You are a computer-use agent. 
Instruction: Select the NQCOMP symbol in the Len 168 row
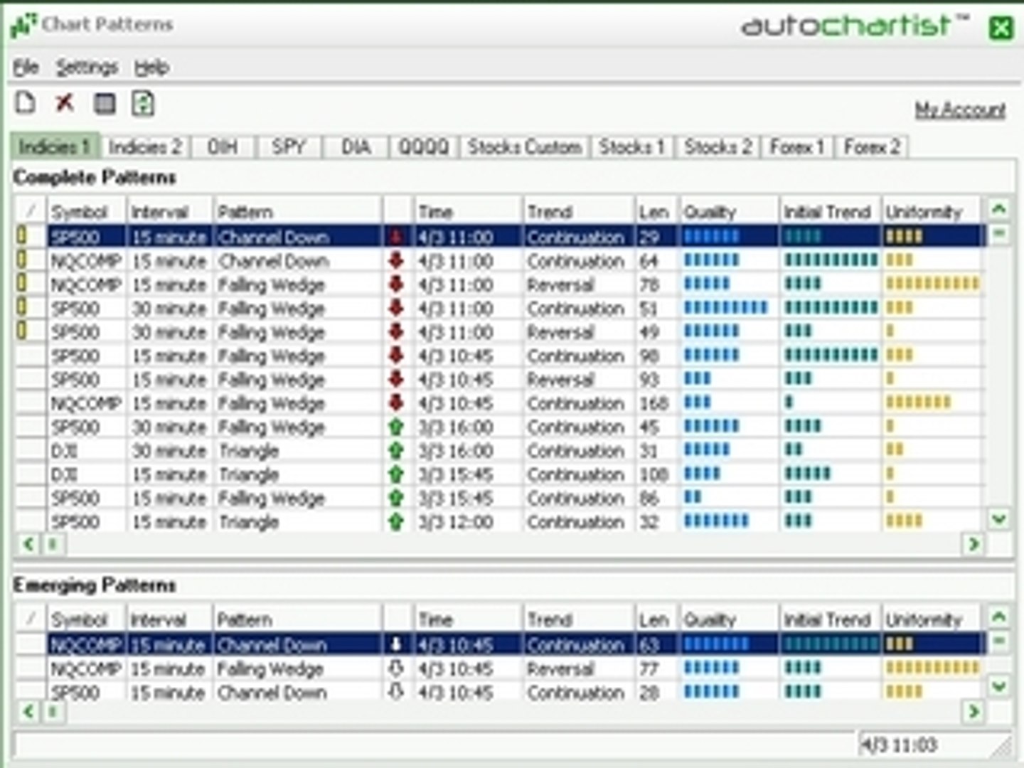(85, 403)
